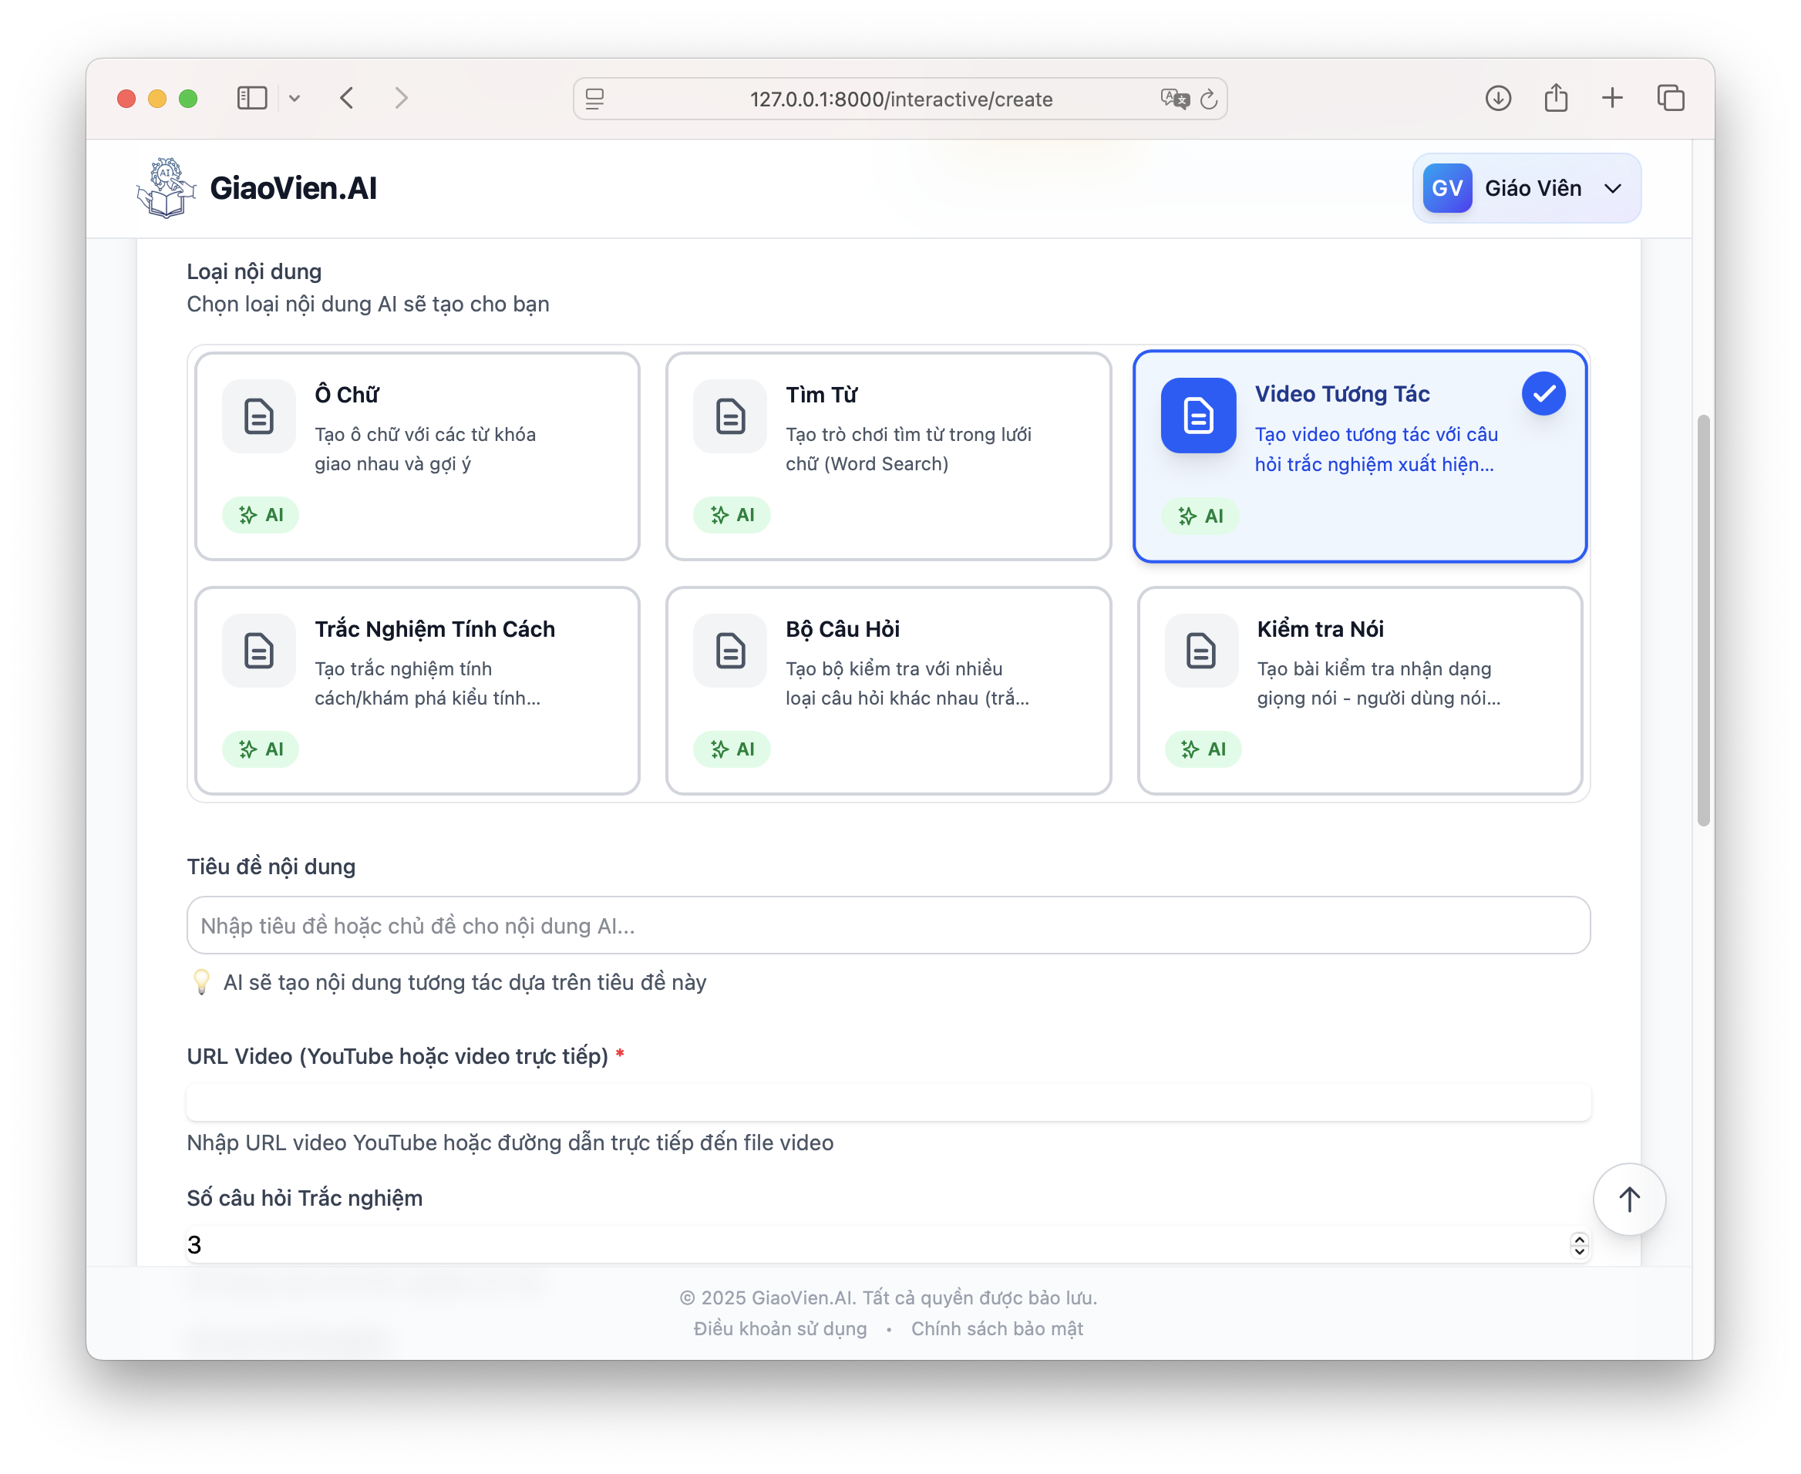Click the document icon on Tìm Từ

(730, 416)
